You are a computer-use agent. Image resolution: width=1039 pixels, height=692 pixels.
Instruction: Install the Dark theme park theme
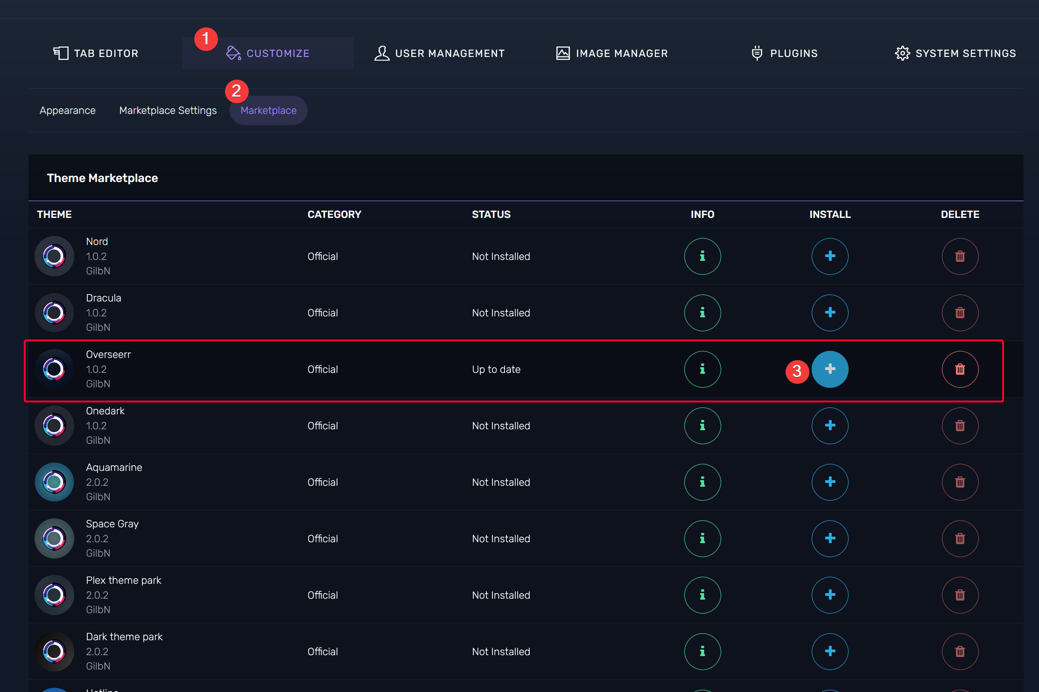[x=830, y=651]
